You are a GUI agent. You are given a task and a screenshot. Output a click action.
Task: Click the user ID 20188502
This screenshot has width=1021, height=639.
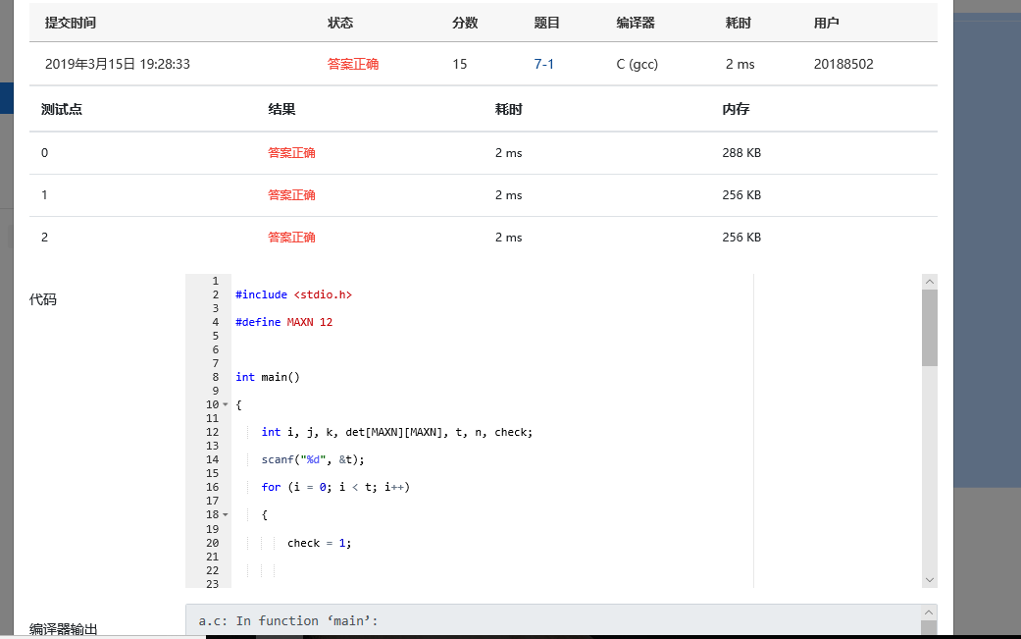pyautogui.click(x=843, y=64)
